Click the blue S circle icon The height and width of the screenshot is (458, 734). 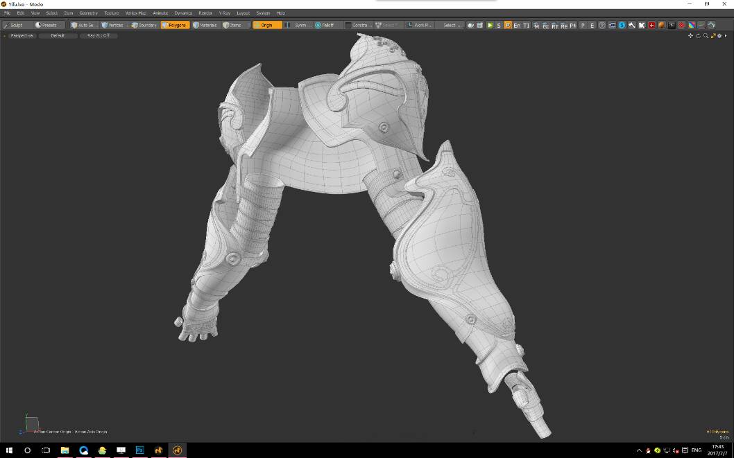coord(622,25)
